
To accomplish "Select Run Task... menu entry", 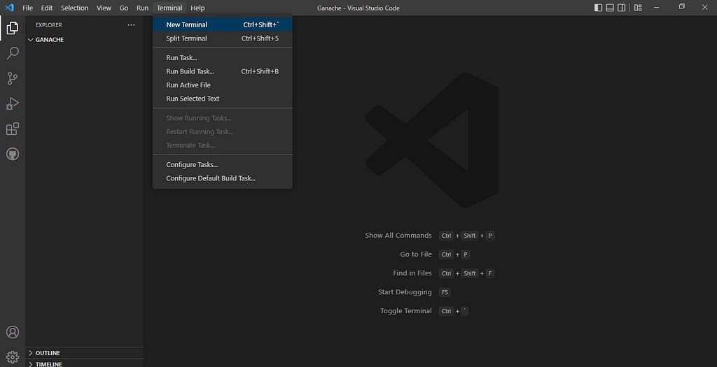I will click(x=223, y=57).
